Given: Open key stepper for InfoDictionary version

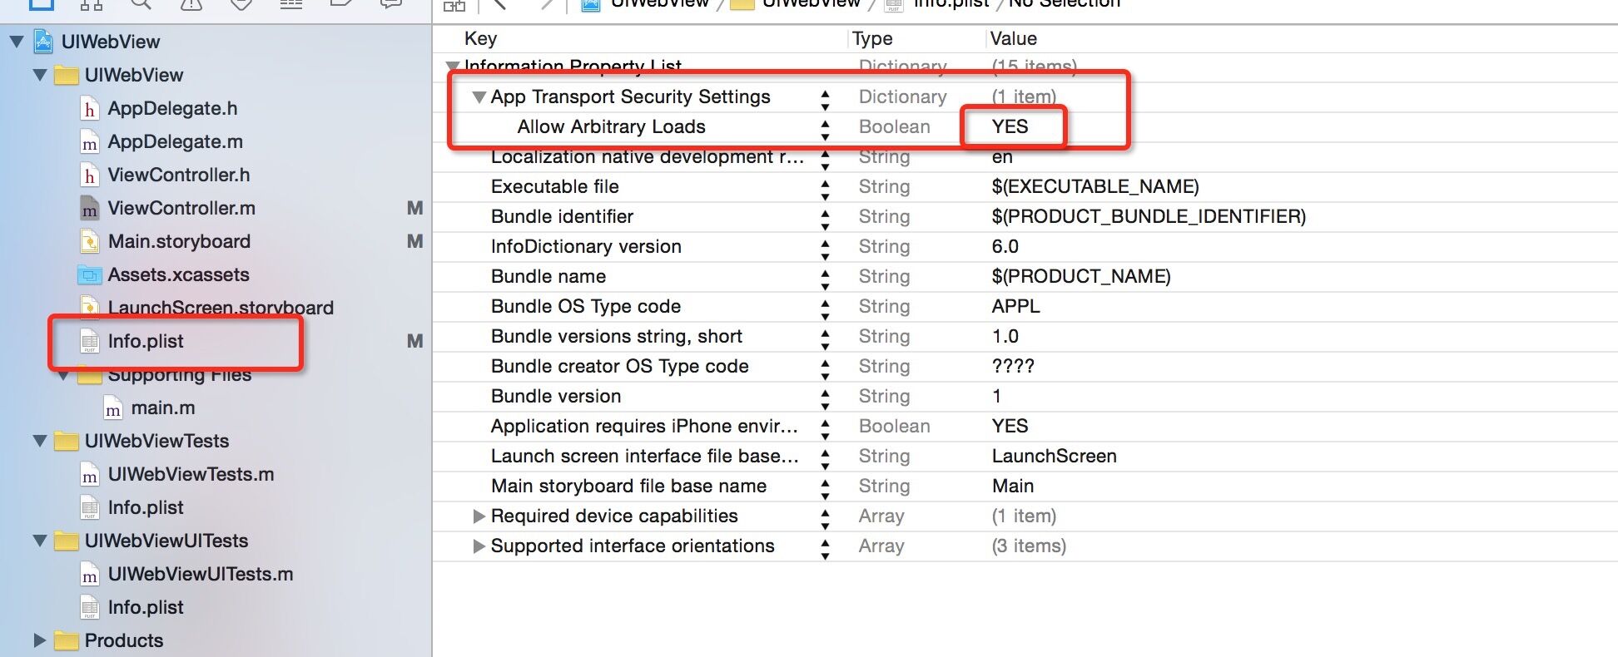Looking at the screenshot, I should click(x=825, y=250).
